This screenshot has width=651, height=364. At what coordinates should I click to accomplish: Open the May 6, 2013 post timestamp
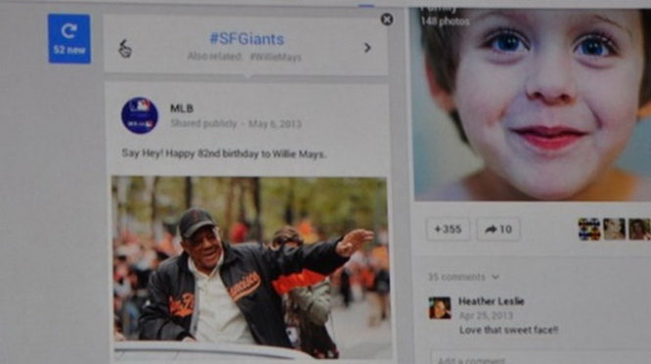275,124
